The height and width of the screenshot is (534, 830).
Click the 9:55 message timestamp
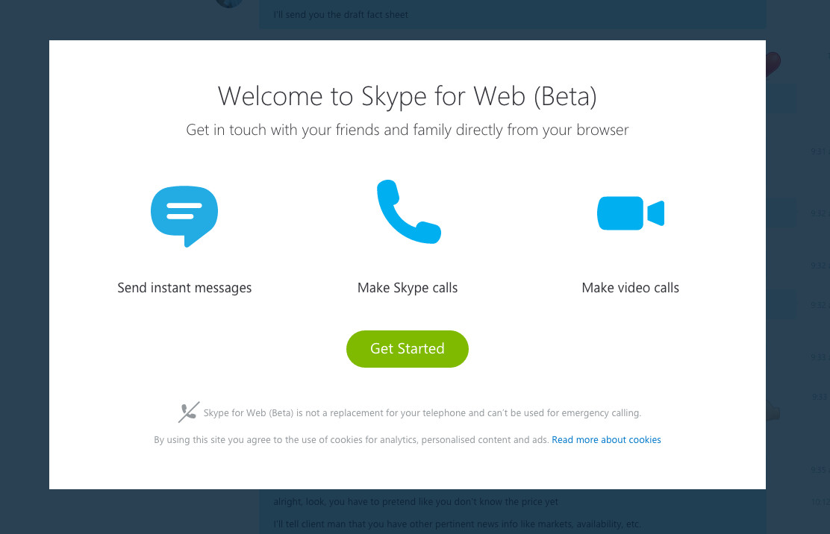(x=820, y=470)
